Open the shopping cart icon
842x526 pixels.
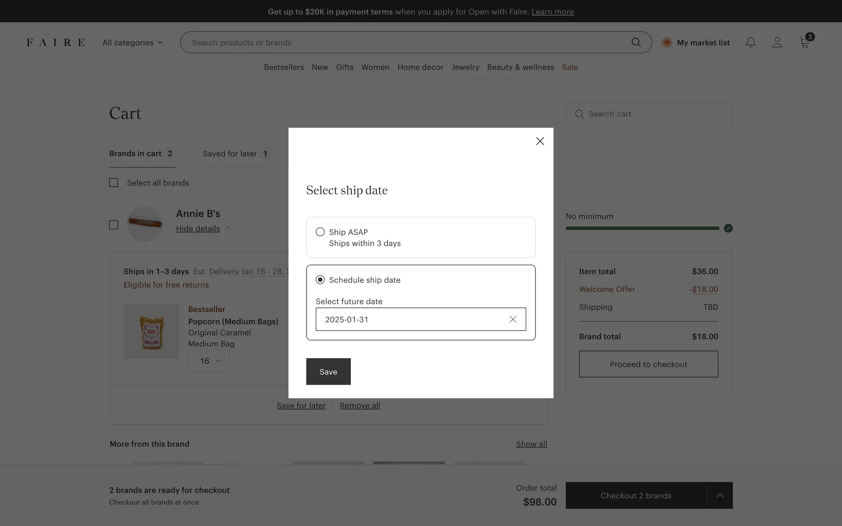pyautogui.click(x=804, y=43)
